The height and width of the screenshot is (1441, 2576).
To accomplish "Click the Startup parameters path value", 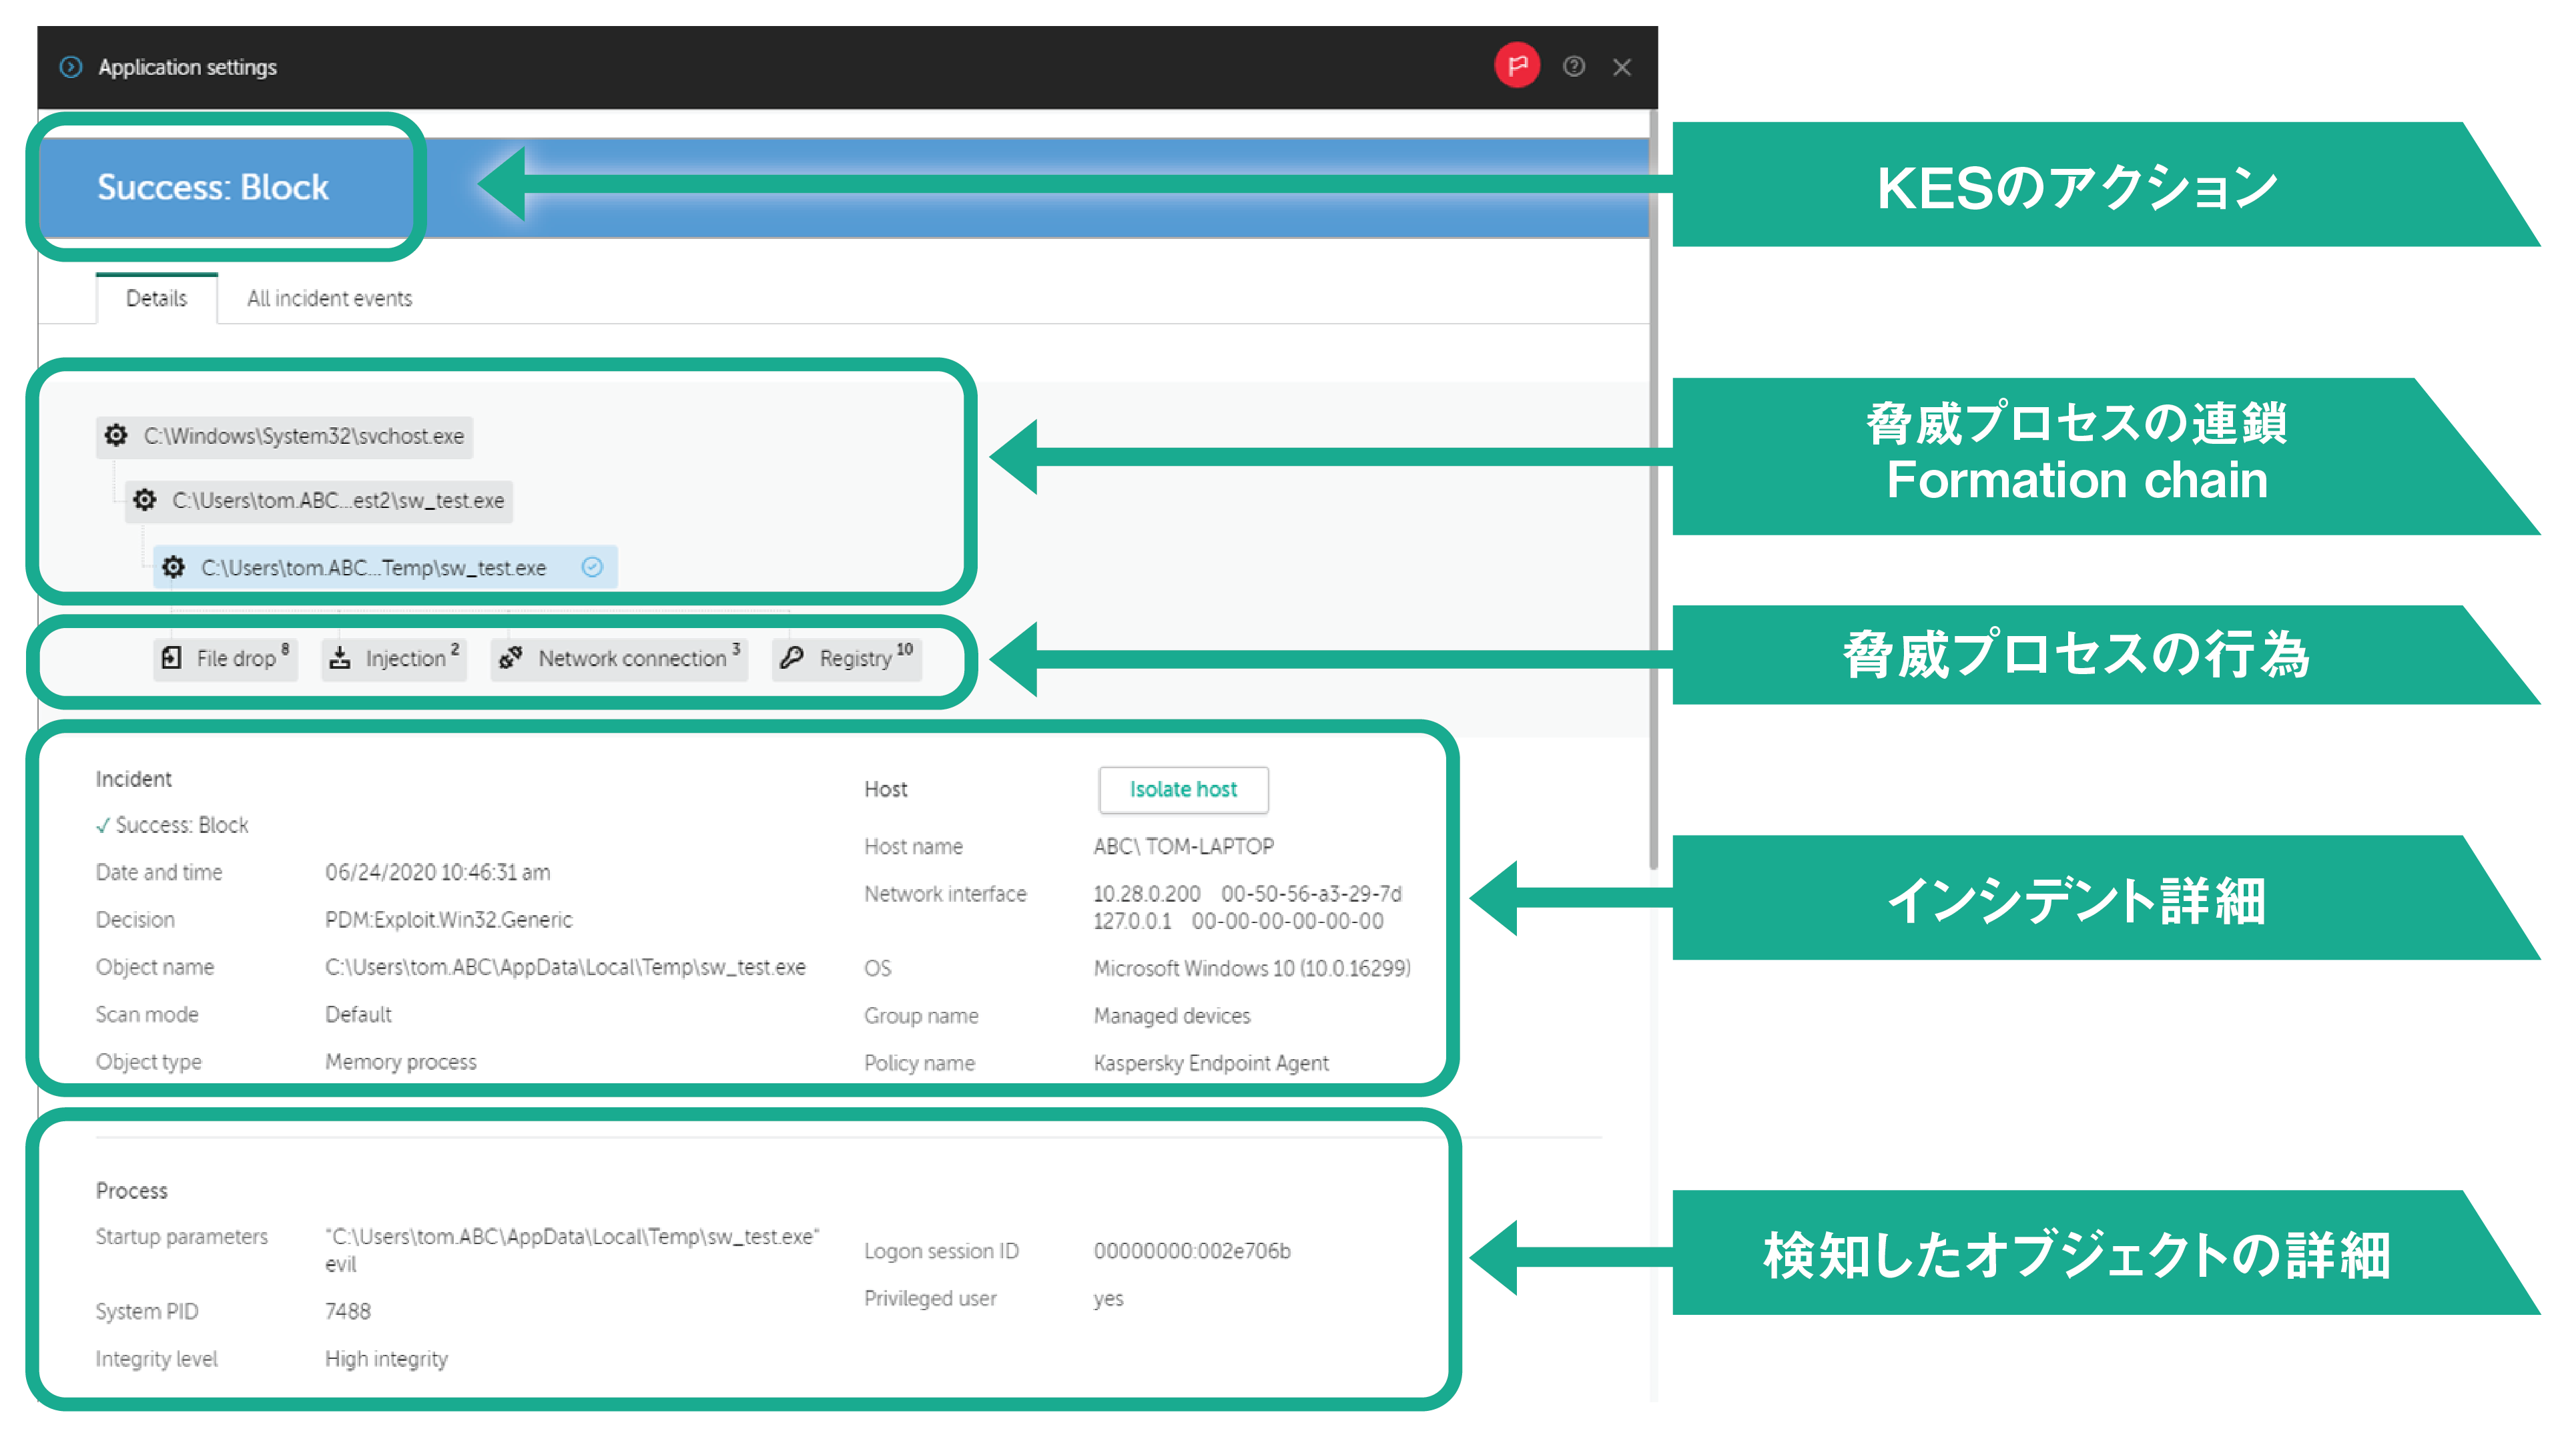I will [572, 1250].
